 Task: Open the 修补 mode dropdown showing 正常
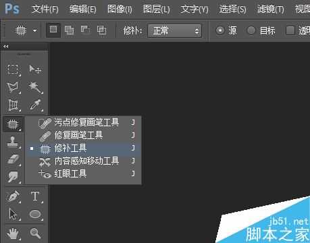click(x=174, y=30)
